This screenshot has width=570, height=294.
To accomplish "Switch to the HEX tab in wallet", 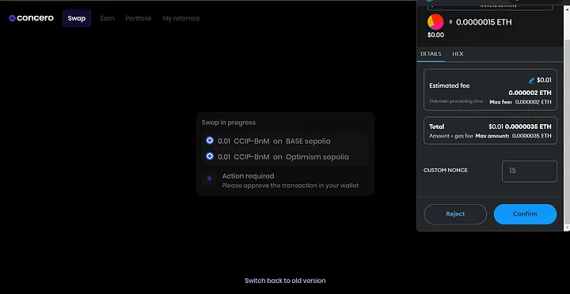I will tap(458, 54).
